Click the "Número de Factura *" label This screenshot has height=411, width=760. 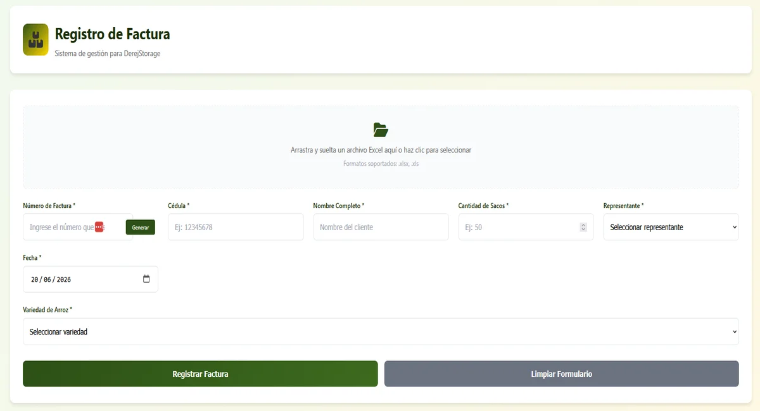tap(49, 206)
